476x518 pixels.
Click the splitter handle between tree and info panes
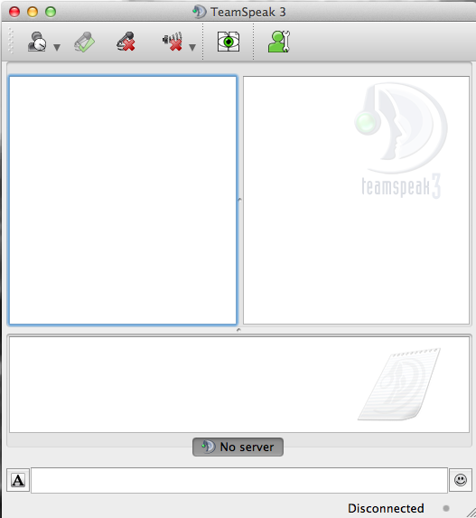tap(239, 200)
